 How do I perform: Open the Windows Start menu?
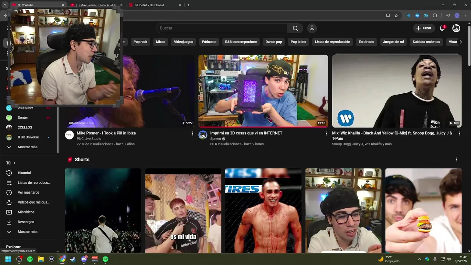point(8,259)
